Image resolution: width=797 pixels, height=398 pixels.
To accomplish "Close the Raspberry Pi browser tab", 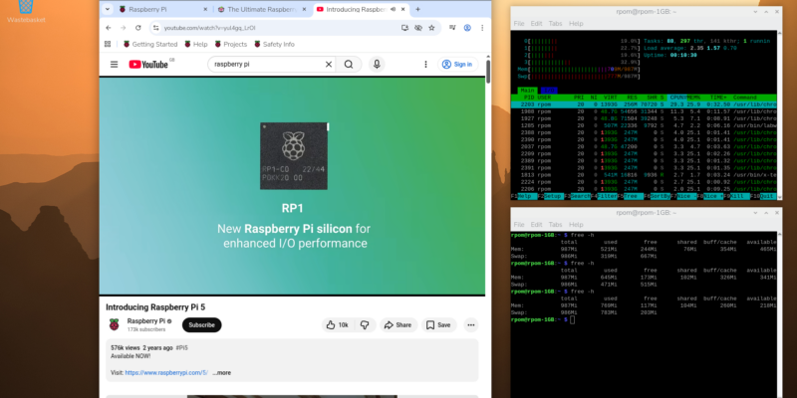I will tap(205, 9).
